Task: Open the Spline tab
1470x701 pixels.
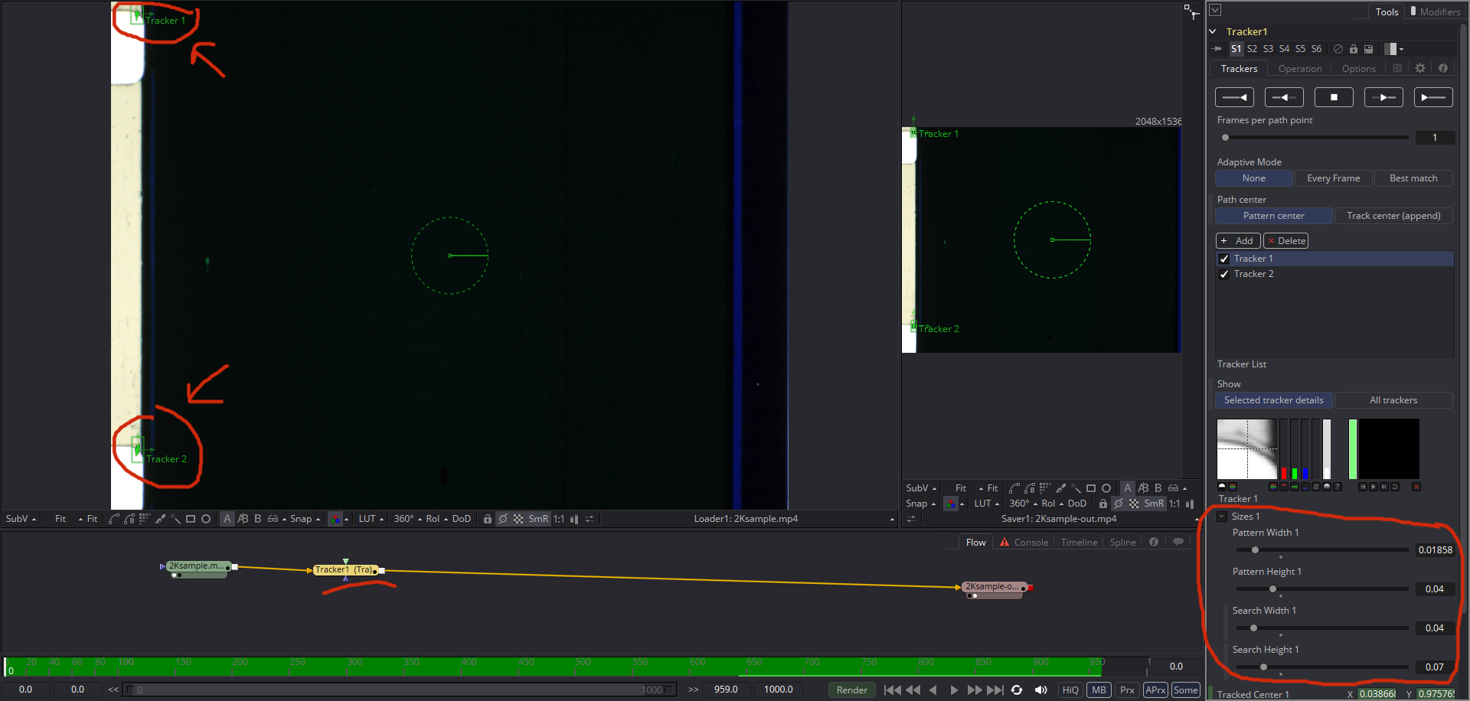Action: point(1122,543)
